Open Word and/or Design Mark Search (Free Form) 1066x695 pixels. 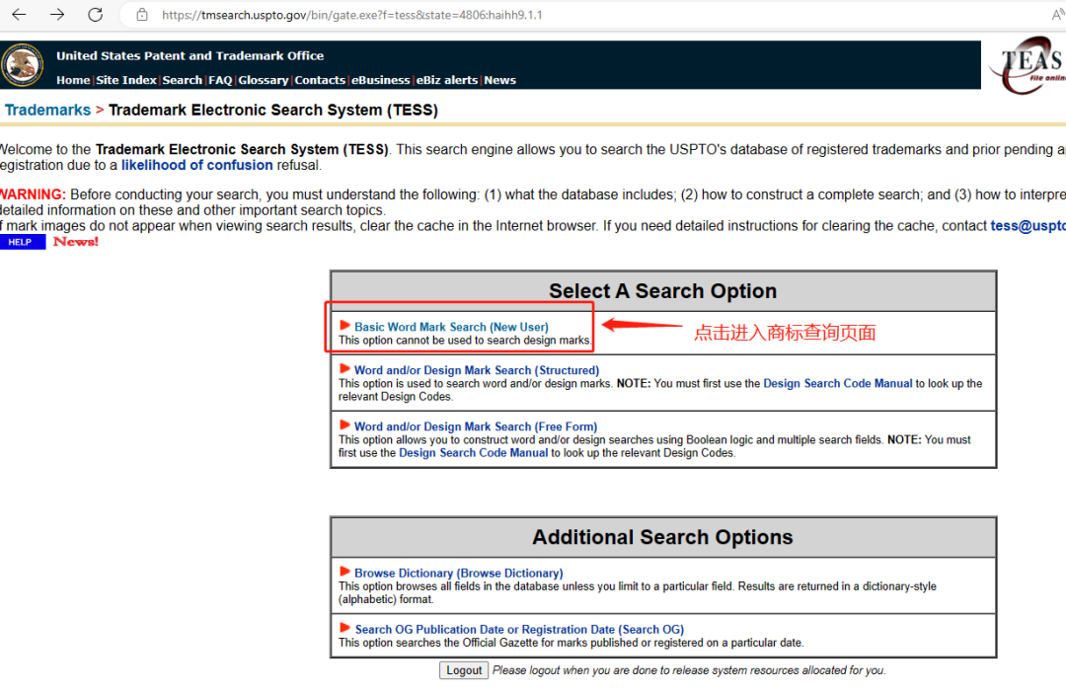pyautogui.click(x=475, y=426)
